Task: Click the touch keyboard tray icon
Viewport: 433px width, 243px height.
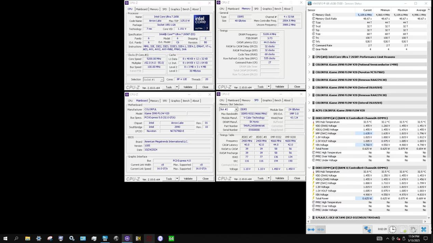Action: [x=380, y=239]
